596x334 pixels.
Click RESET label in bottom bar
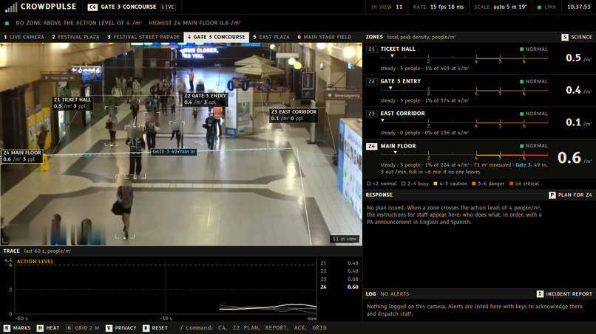click(x=160, y=328)
